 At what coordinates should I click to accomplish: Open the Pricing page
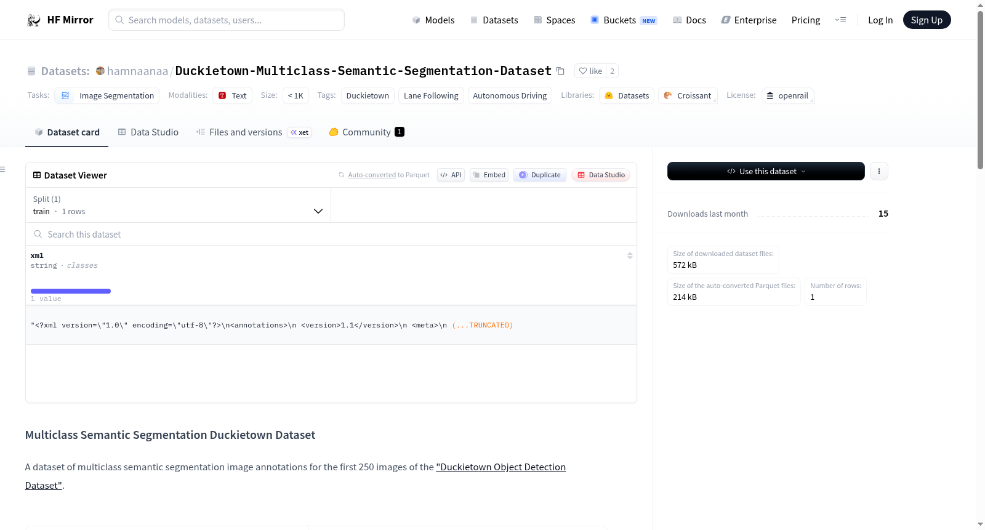805,20
